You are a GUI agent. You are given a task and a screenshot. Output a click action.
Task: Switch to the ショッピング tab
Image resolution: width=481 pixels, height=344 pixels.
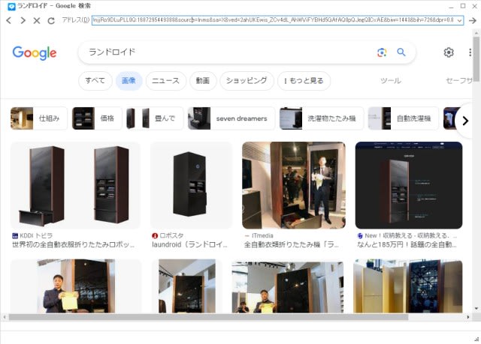coord(247,81)
